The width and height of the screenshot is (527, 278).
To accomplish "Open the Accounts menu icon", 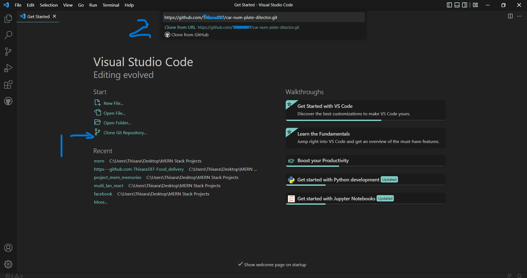I will click(8, 248).
